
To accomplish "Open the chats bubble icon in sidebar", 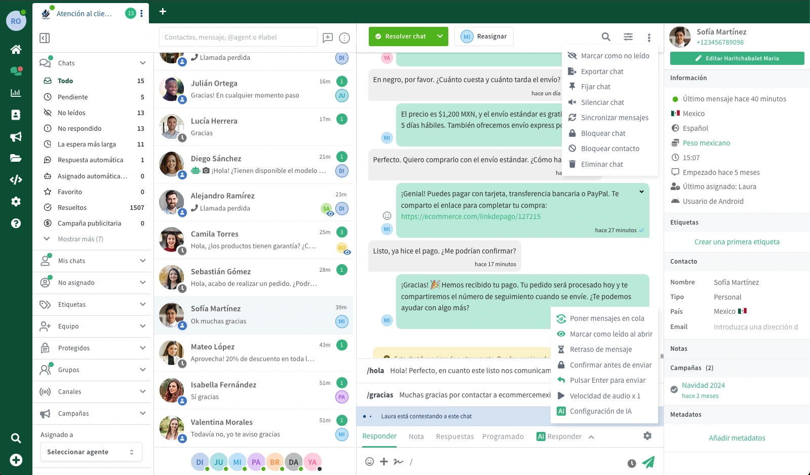I will coord(16,71).
